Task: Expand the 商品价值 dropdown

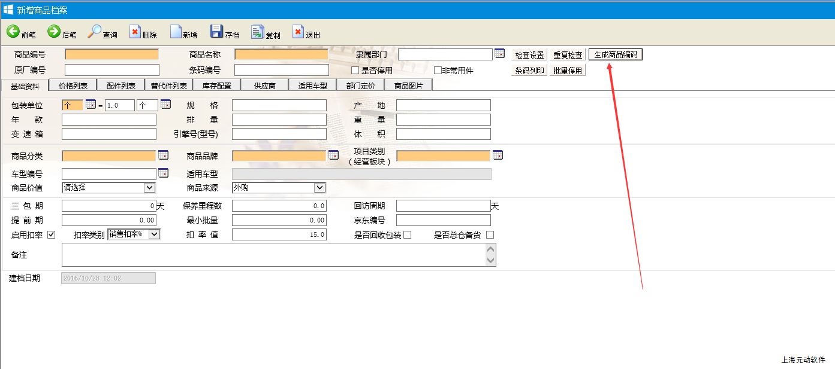Action: pyautogui.click(x=149, y=188)
